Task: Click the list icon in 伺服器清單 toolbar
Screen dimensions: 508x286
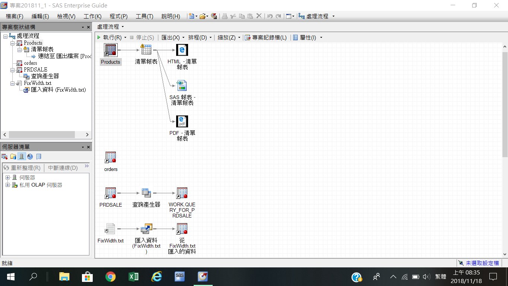Action: coord(39,157)
